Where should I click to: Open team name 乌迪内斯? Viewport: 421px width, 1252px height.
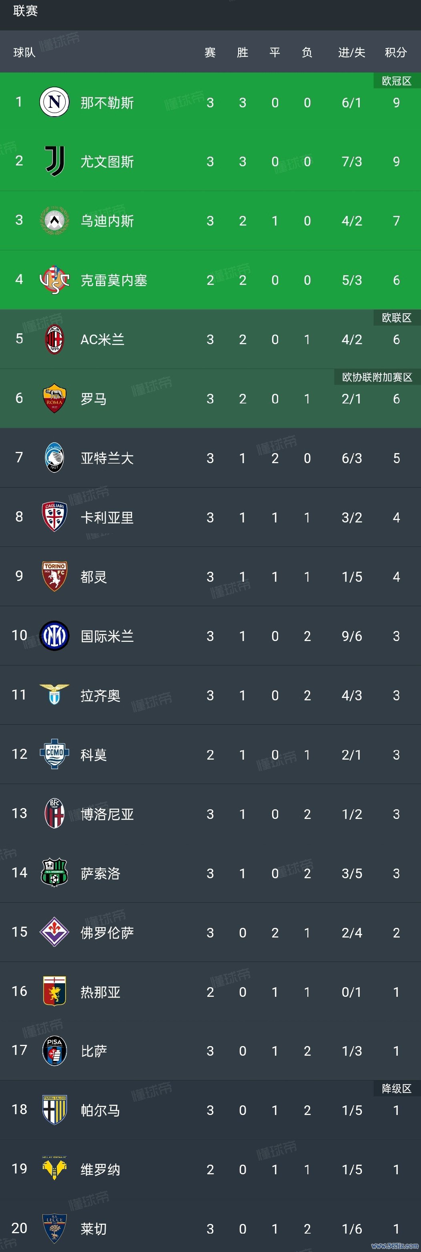[107, 221]
